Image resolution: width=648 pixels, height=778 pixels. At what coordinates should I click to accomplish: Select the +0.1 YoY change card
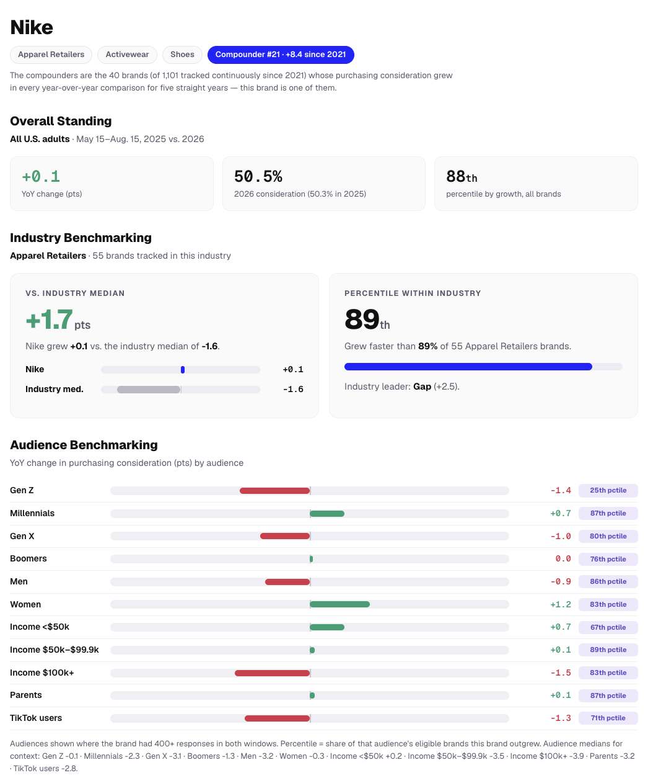(x=112, y=184)
